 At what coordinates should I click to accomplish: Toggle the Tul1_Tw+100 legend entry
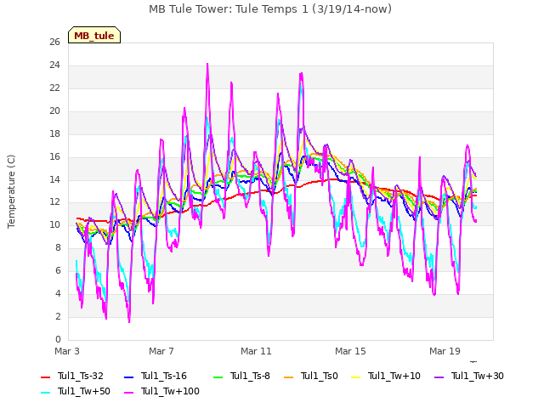161,391
